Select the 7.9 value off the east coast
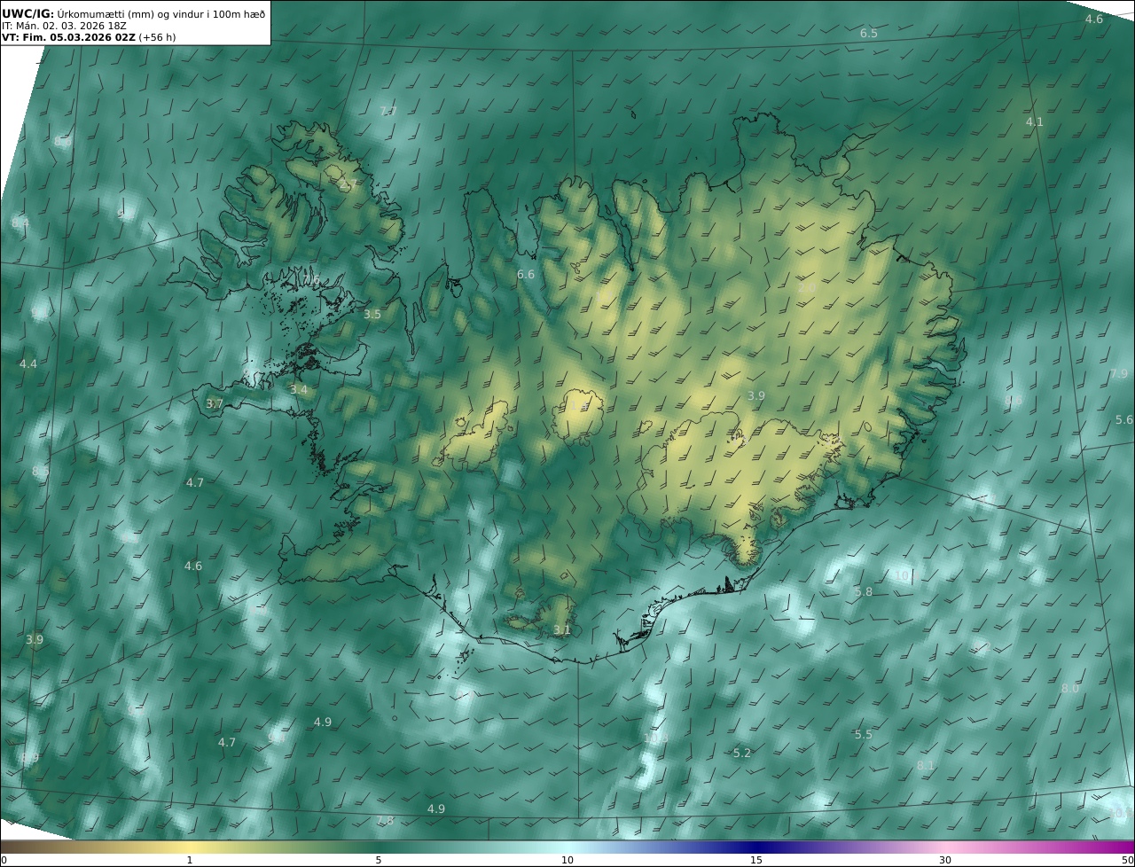 click(1119, 374)
